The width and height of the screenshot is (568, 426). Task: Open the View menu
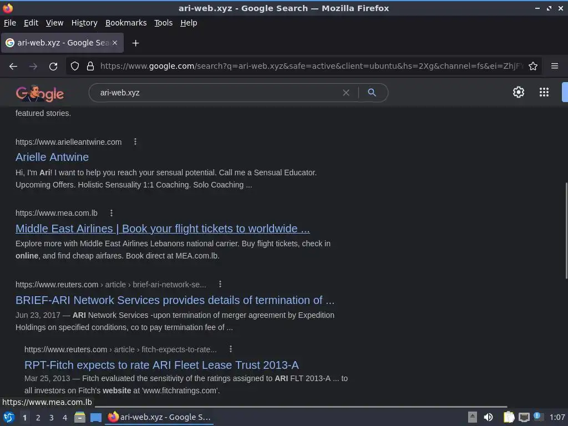pyautogui.click(x=54, y=23)
